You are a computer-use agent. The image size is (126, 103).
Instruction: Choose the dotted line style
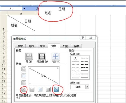(76, 65)
